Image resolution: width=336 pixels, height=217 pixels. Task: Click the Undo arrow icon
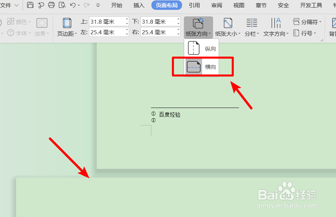point(73,5)
